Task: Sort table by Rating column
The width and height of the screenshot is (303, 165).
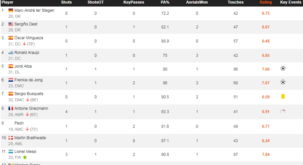Action: point(266,2)
